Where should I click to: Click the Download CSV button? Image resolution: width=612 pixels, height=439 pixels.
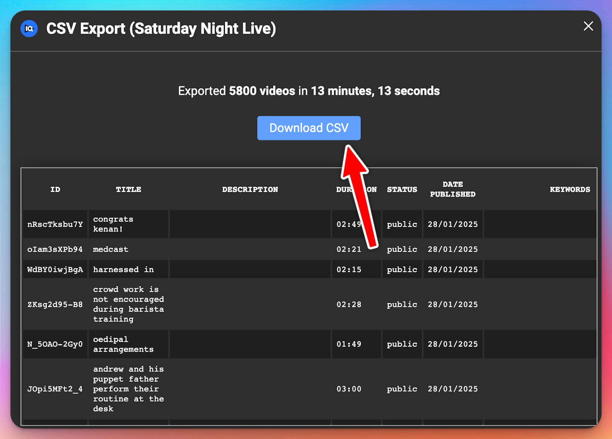(309, 128)
